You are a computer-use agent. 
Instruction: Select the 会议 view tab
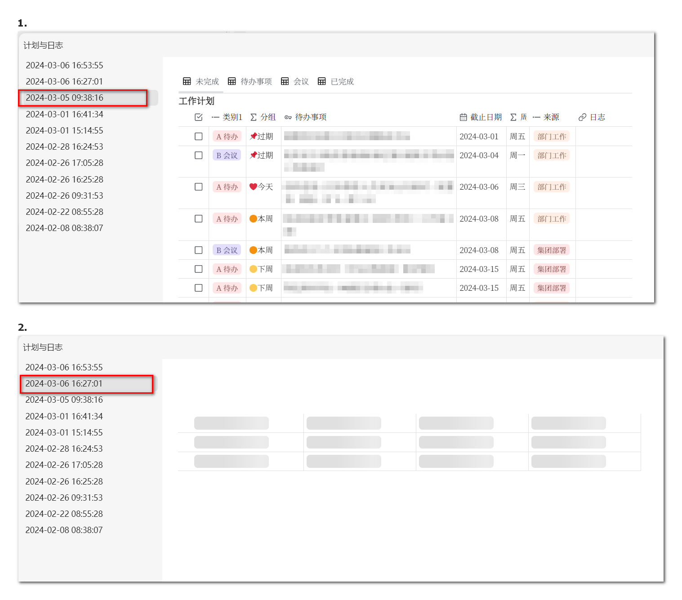[295, 81]
